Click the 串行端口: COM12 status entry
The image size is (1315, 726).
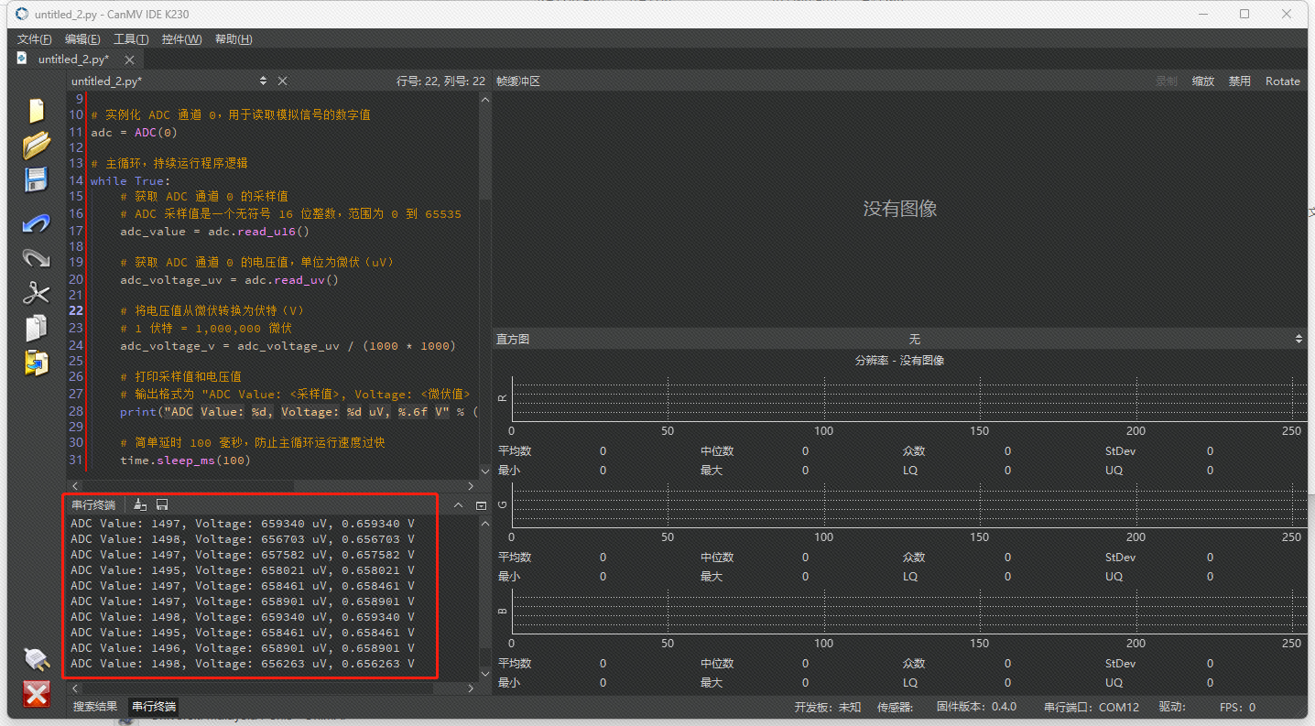(x=1092, y=707)
